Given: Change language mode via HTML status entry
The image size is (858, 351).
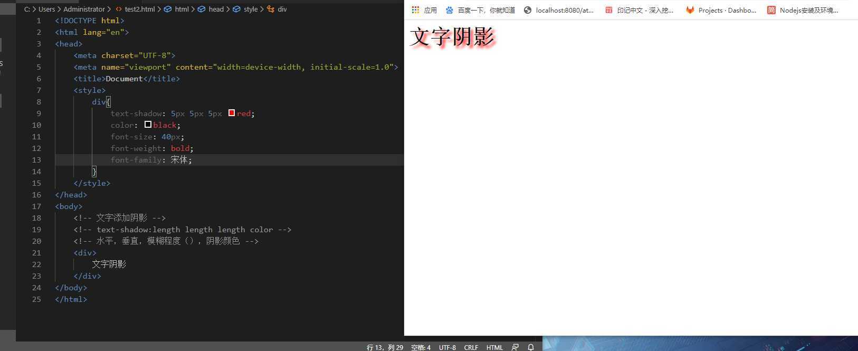Looking at the screenshot, I should [x=494, y=347].
